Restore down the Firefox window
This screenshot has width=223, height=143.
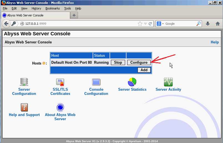215,3
